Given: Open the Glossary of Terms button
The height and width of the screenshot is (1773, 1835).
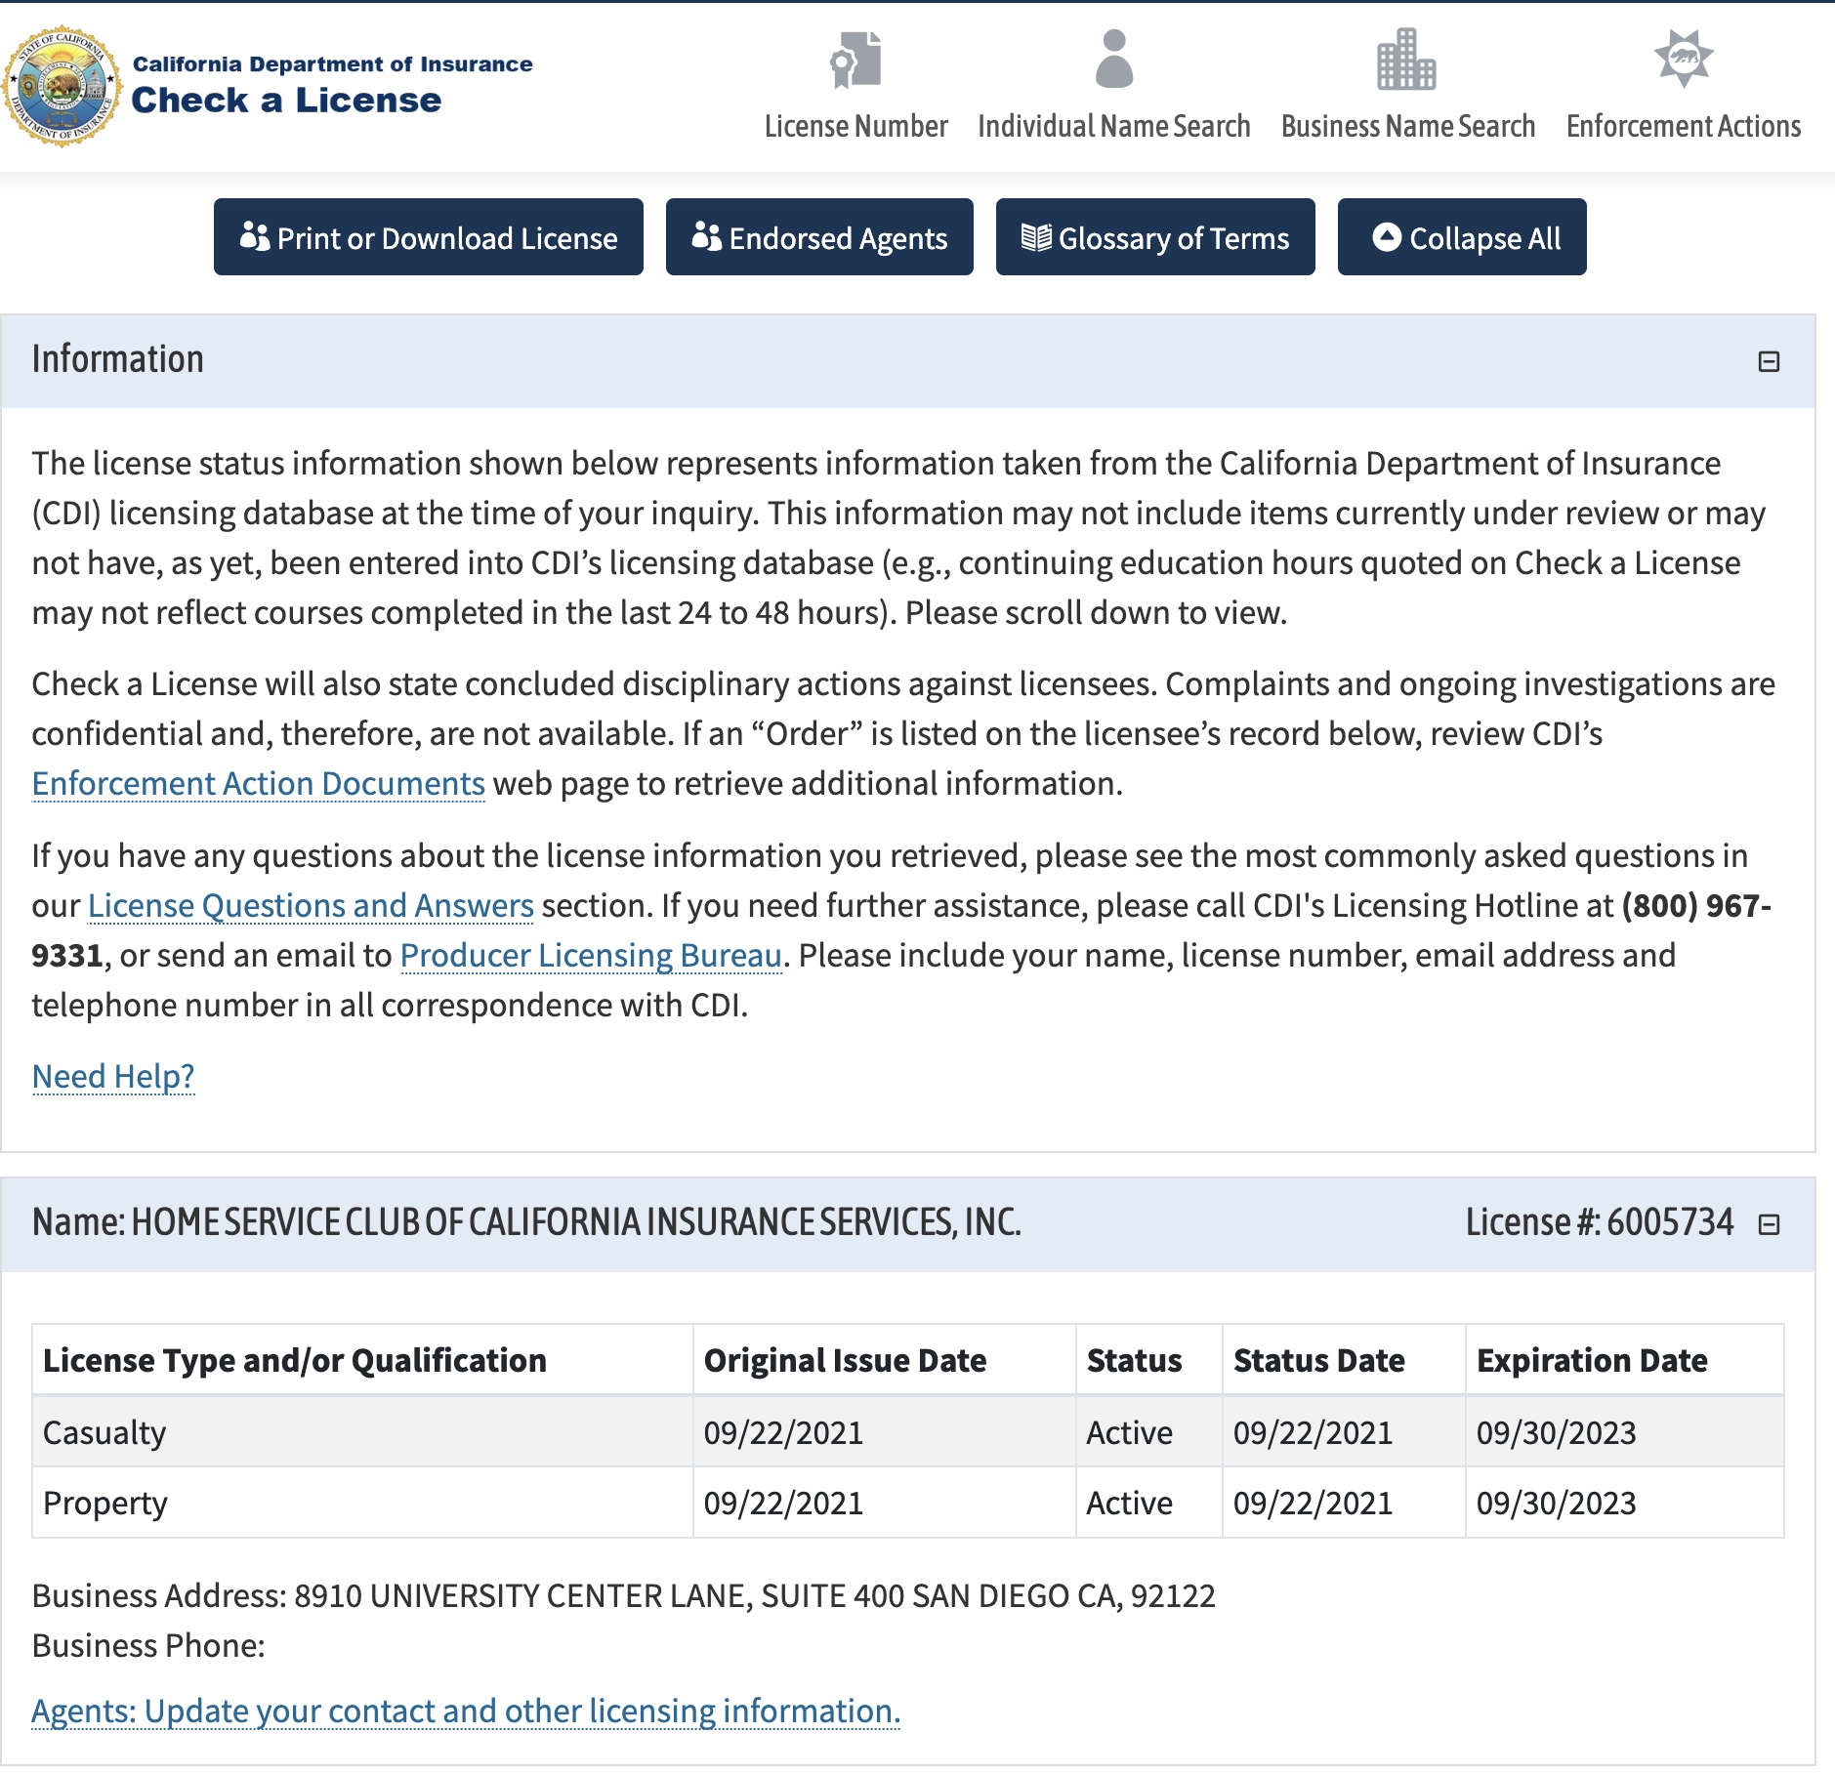Looking at the screenshot, I should coord(1155,237).
